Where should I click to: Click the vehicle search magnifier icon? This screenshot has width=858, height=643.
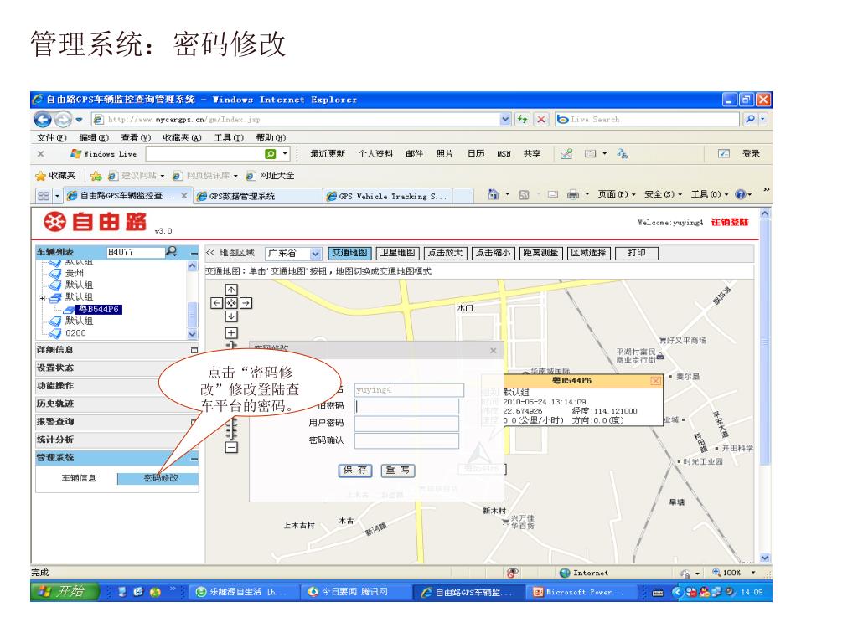[x=171, y=252]
